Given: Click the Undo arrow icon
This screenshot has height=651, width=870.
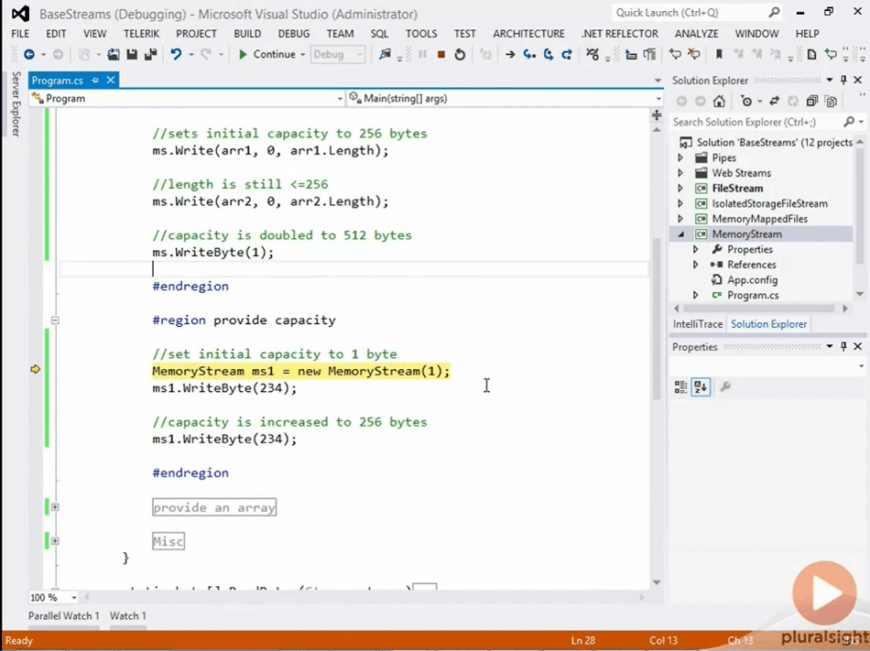Looking at the screenshot, I should pos(176,54).
